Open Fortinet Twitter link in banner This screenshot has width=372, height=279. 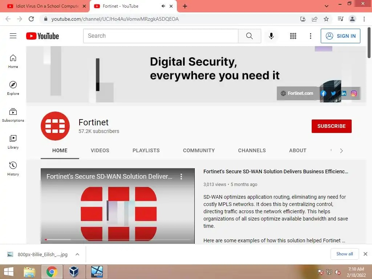coord(333,93)
